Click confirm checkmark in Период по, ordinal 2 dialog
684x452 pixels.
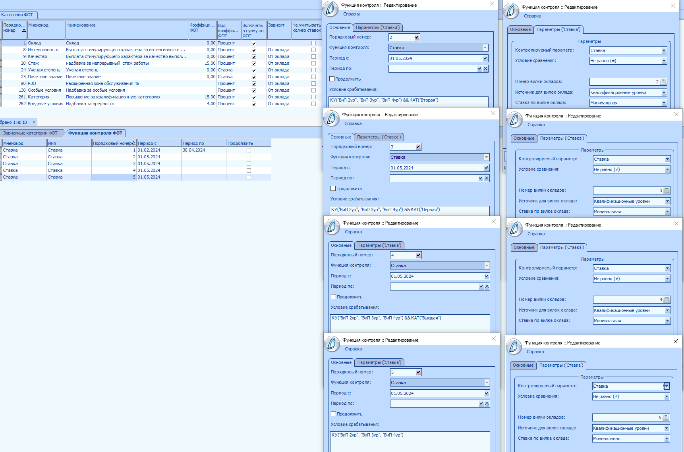pyautogui.click(x=479, y=69)
